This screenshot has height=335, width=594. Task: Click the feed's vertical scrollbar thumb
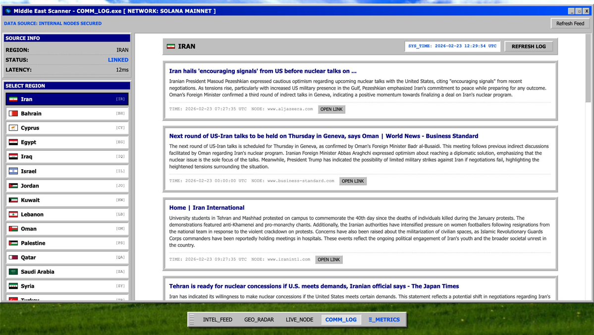pos(588,68)
